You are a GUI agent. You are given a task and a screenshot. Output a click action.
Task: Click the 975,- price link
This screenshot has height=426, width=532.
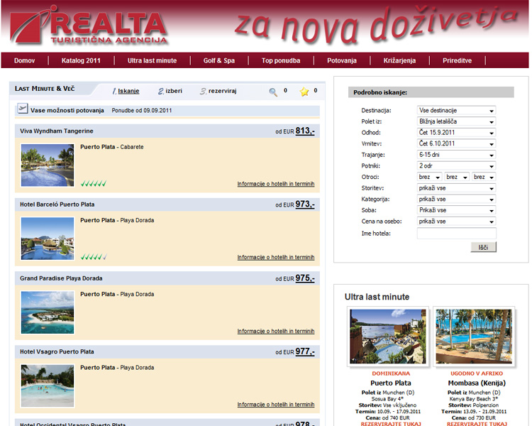[x=305, y=278]
